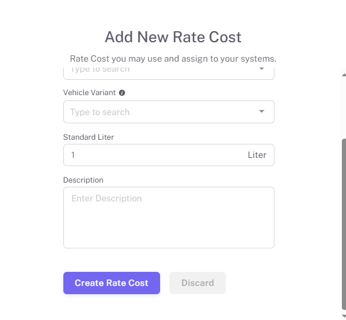
Task: Click into the Standard Liter input
Action: point(169,155)
